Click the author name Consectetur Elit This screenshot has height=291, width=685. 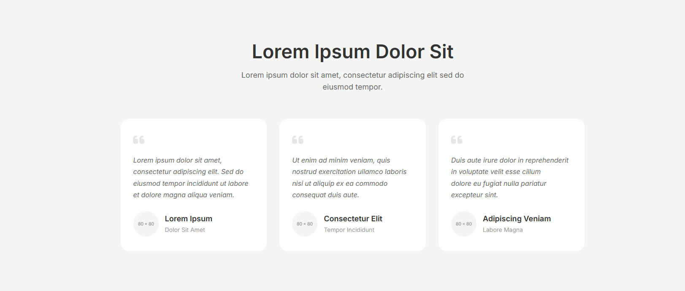pyautogui.click(x=353, y=219)
